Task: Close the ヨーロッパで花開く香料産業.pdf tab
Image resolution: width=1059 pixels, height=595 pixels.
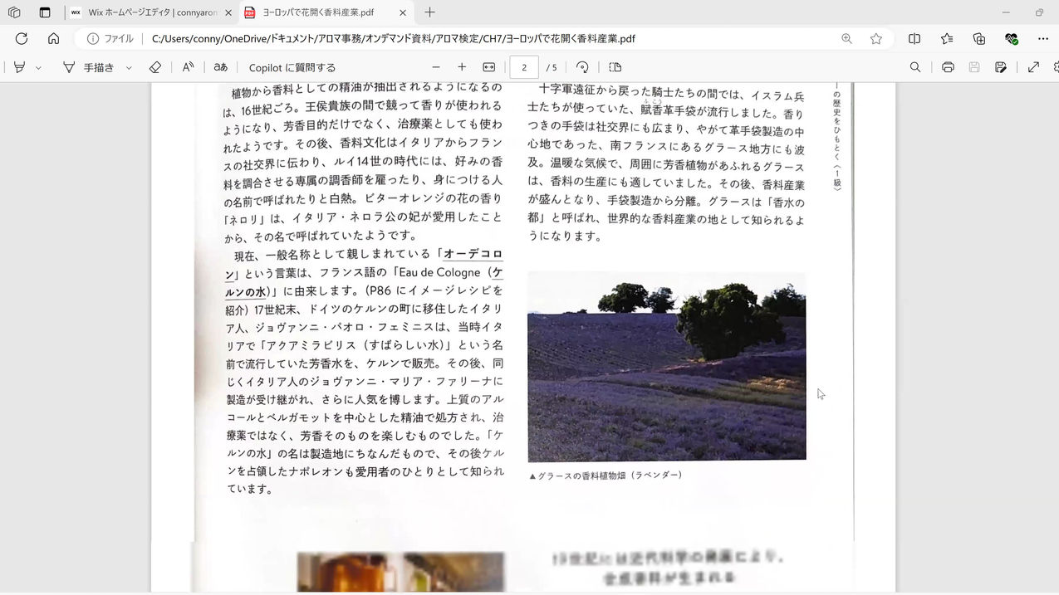Action: click(403, 12)
